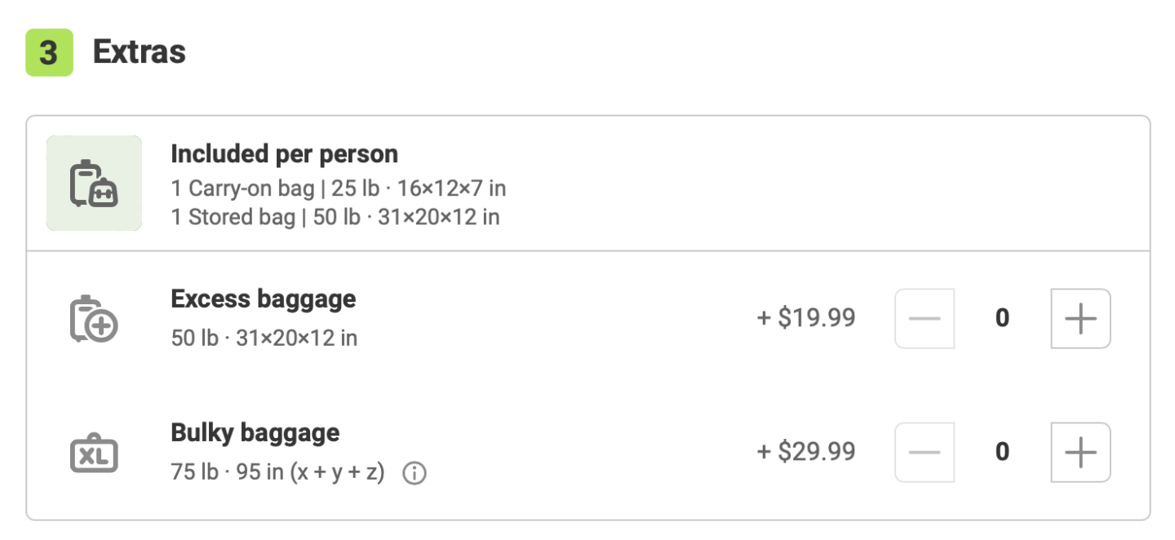Click the green step 3 badge
The width and height of the screenshot is (1175, 540).
tap(49, 53)
